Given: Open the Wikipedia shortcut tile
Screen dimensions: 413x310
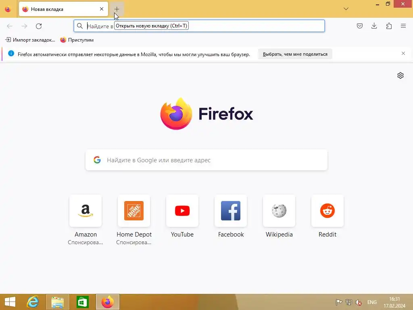Looking at the screenshot, I should 279,211.
